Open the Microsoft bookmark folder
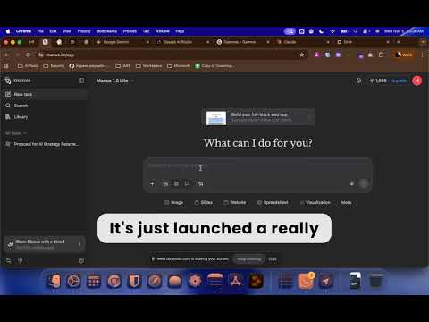 click(x=178, y=66)
